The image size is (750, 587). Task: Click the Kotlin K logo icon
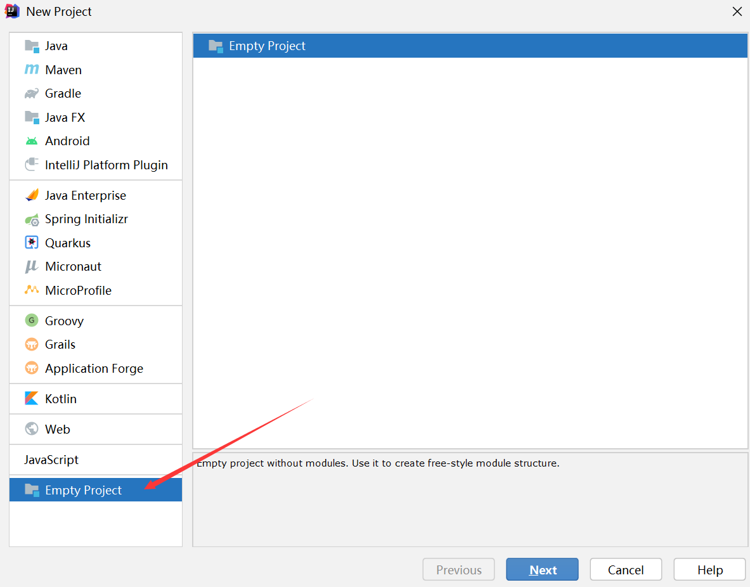32,399
